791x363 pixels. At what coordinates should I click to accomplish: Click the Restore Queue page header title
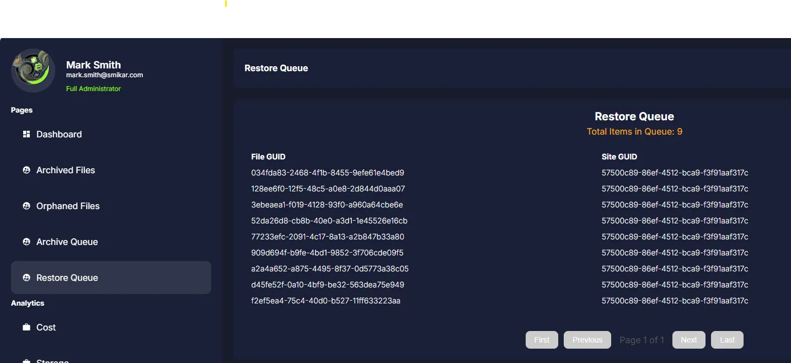[276, 68]
